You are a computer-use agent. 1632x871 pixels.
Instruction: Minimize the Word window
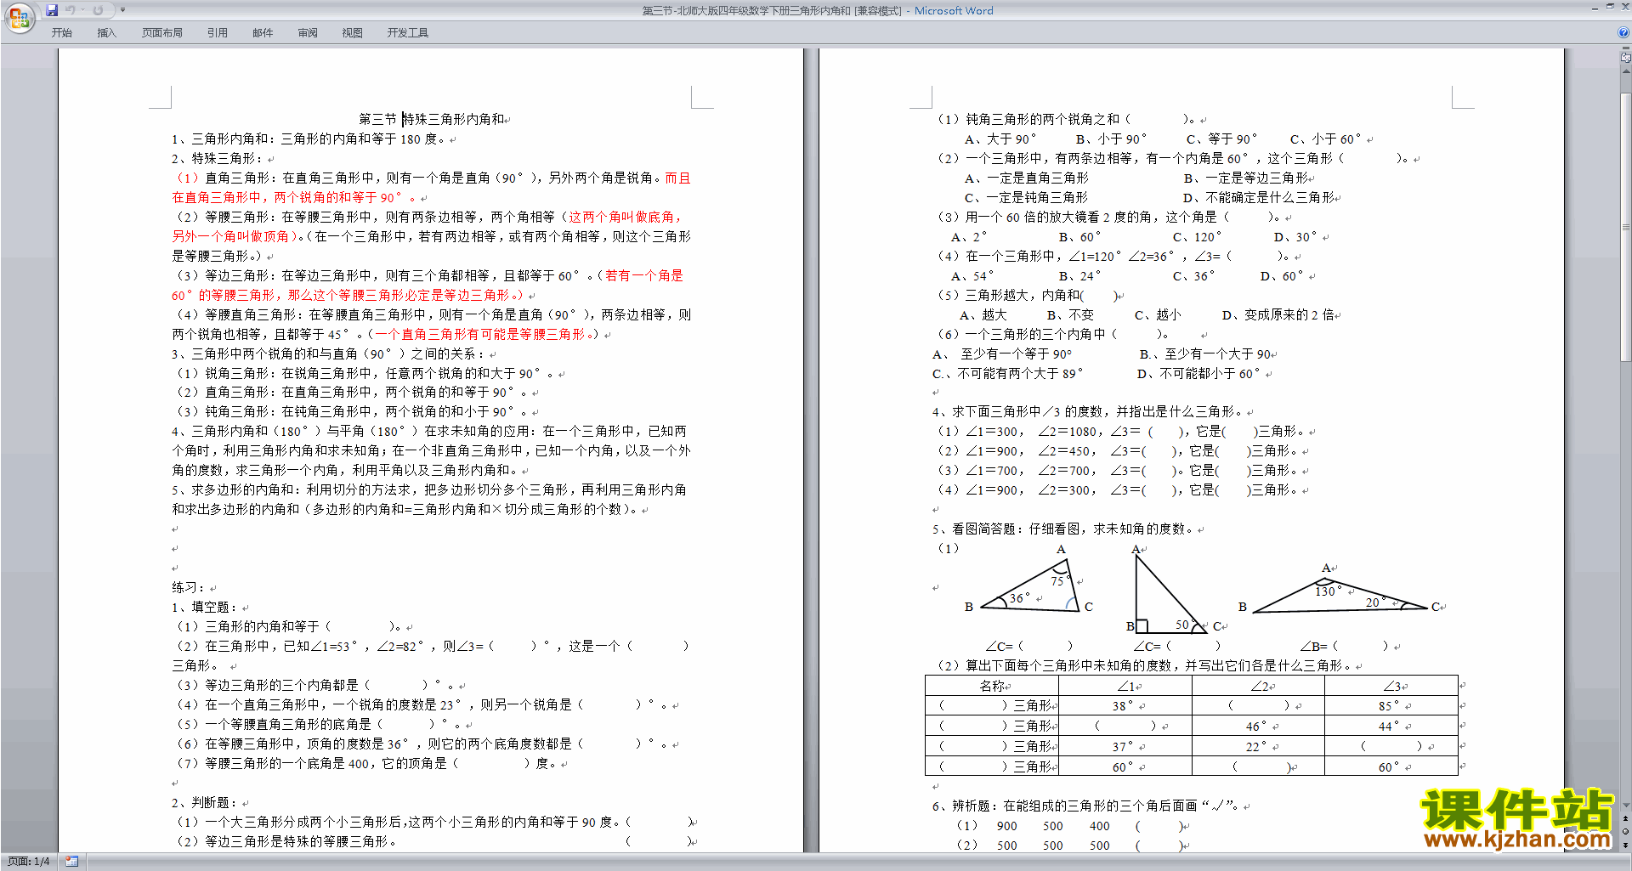pyautogui.click(x=1595, y=8)
